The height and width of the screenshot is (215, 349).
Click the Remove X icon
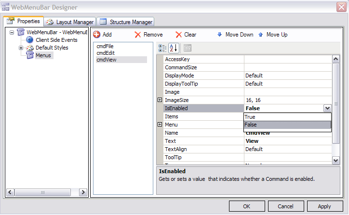coord(138,35)
